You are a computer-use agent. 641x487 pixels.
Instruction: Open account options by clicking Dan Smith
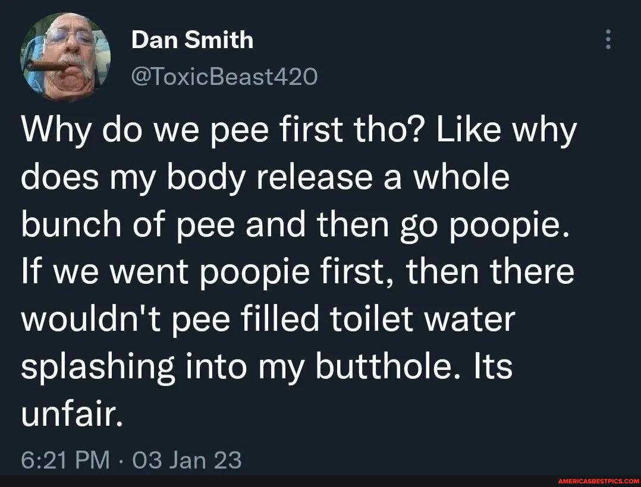[x=193, y=40]
